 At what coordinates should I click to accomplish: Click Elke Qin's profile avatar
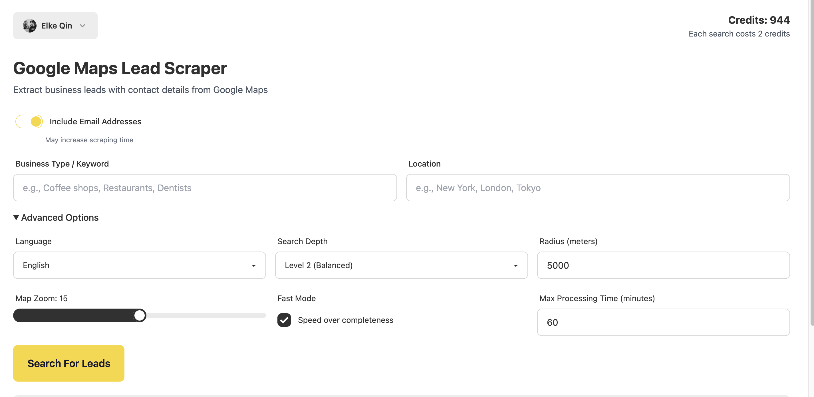29,26
